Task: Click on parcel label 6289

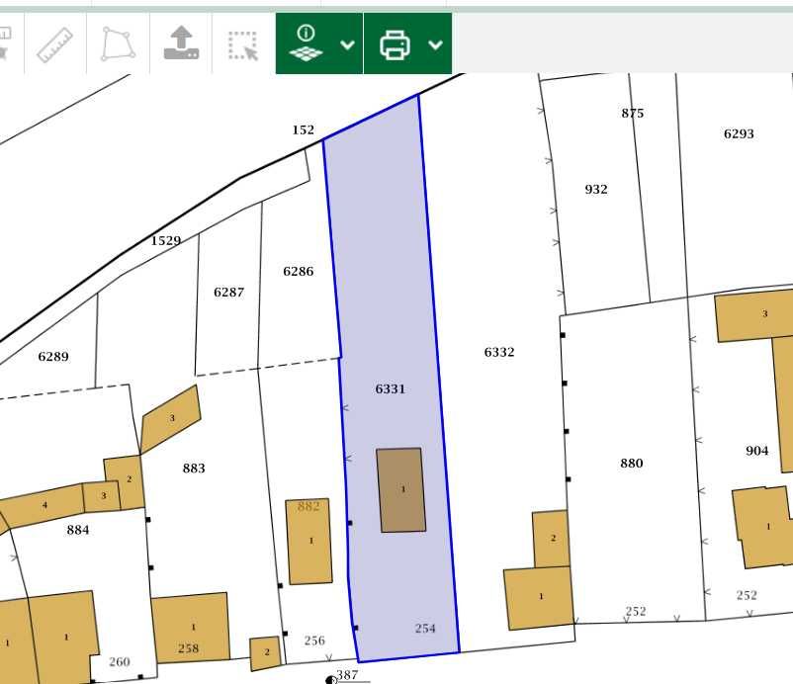Action: (x=53, y=357)
